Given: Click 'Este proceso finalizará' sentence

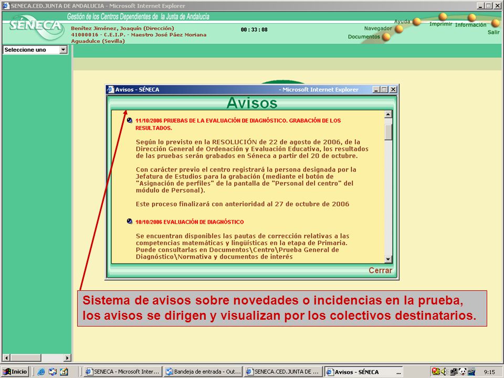Looking at the screenshot, I should (243, 204).
